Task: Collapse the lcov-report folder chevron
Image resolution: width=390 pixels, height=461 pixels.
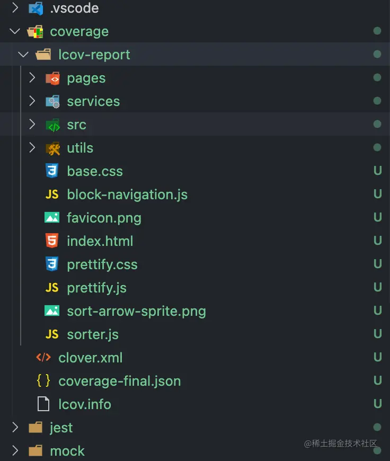Action: [x=23, y=55]
